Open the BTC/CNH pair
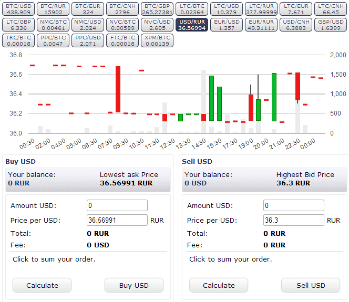The image size is (349, 302). click(x=122, y=9)
